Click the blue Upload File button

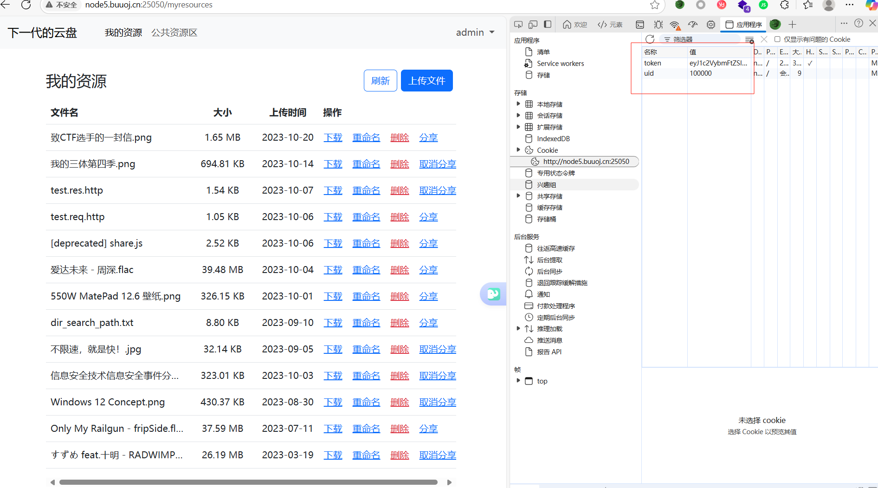427,81
